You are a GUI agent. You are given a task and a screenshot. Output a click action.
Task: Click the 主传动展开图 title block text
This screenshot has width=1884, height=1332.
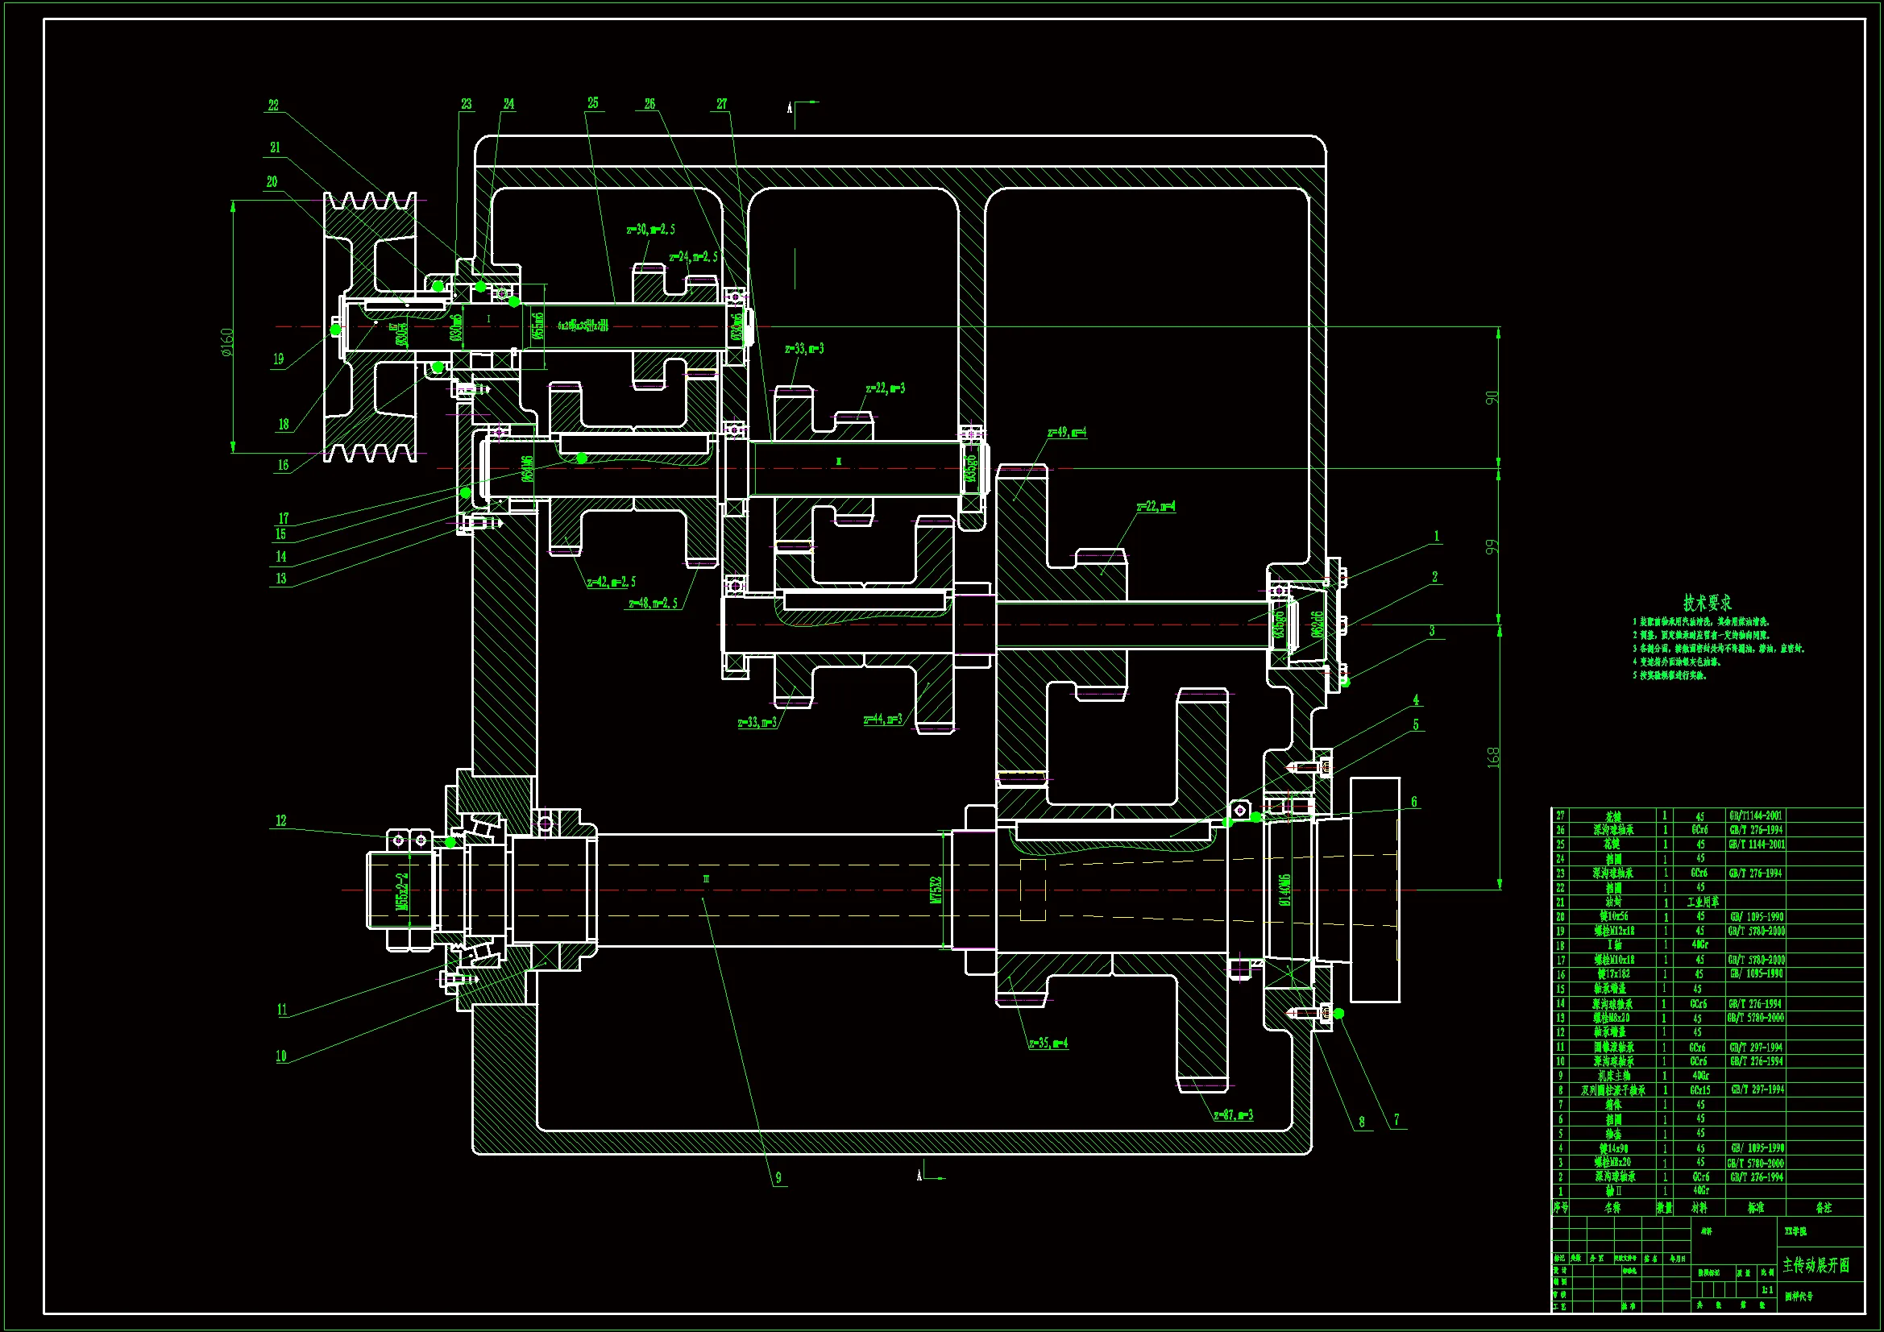pyautogui.click(x=1815, y=1264)
